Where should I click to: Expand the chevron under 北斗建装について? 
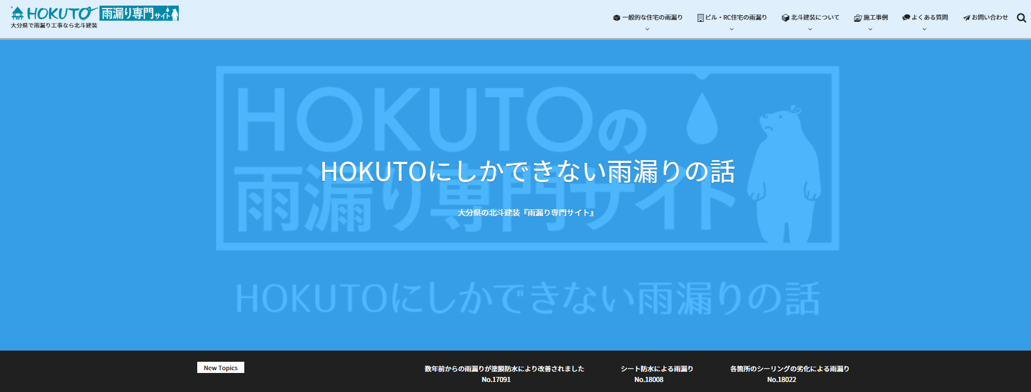[x=810, y=29]
